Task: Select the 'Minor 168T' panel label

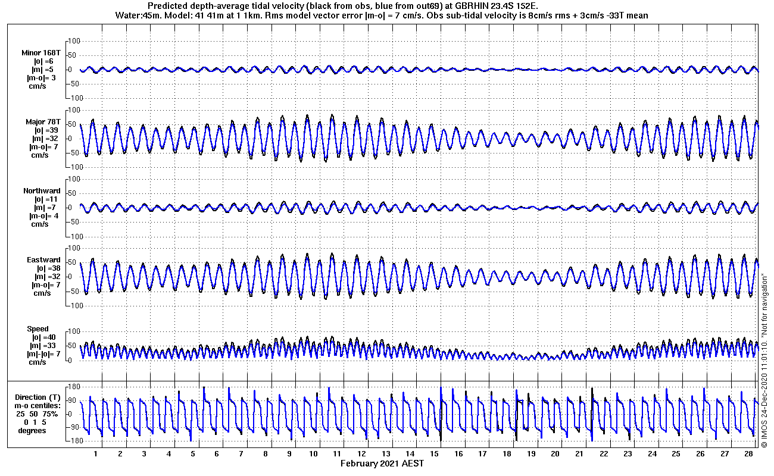Action: pyautogui.click(x=41, y=53)
